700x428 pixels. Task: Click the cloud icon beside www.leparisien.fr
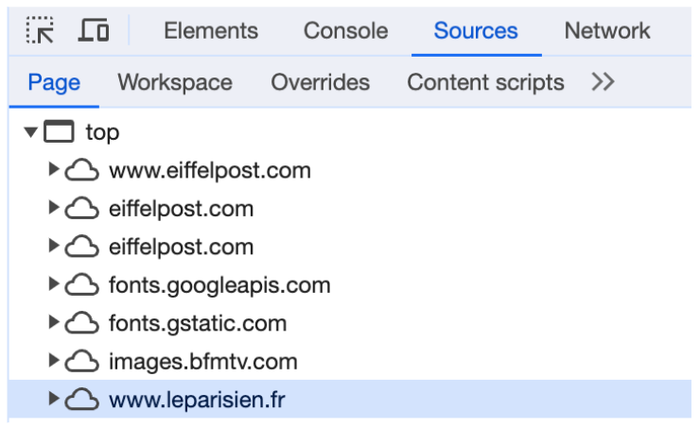[x=82, y=401]
